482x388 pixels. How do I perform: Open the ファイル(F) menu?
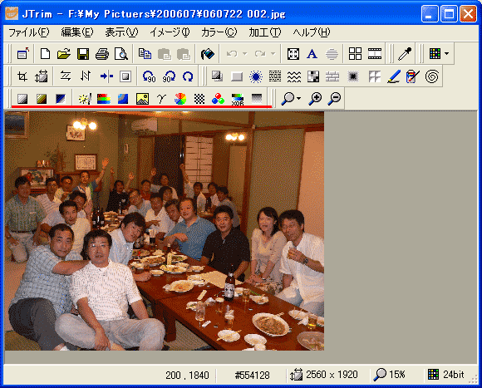[x=28, y=32]
